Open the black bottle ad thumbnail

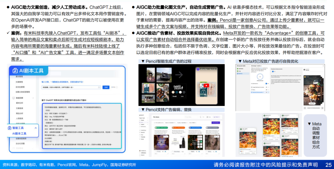[x=178, y=143]
